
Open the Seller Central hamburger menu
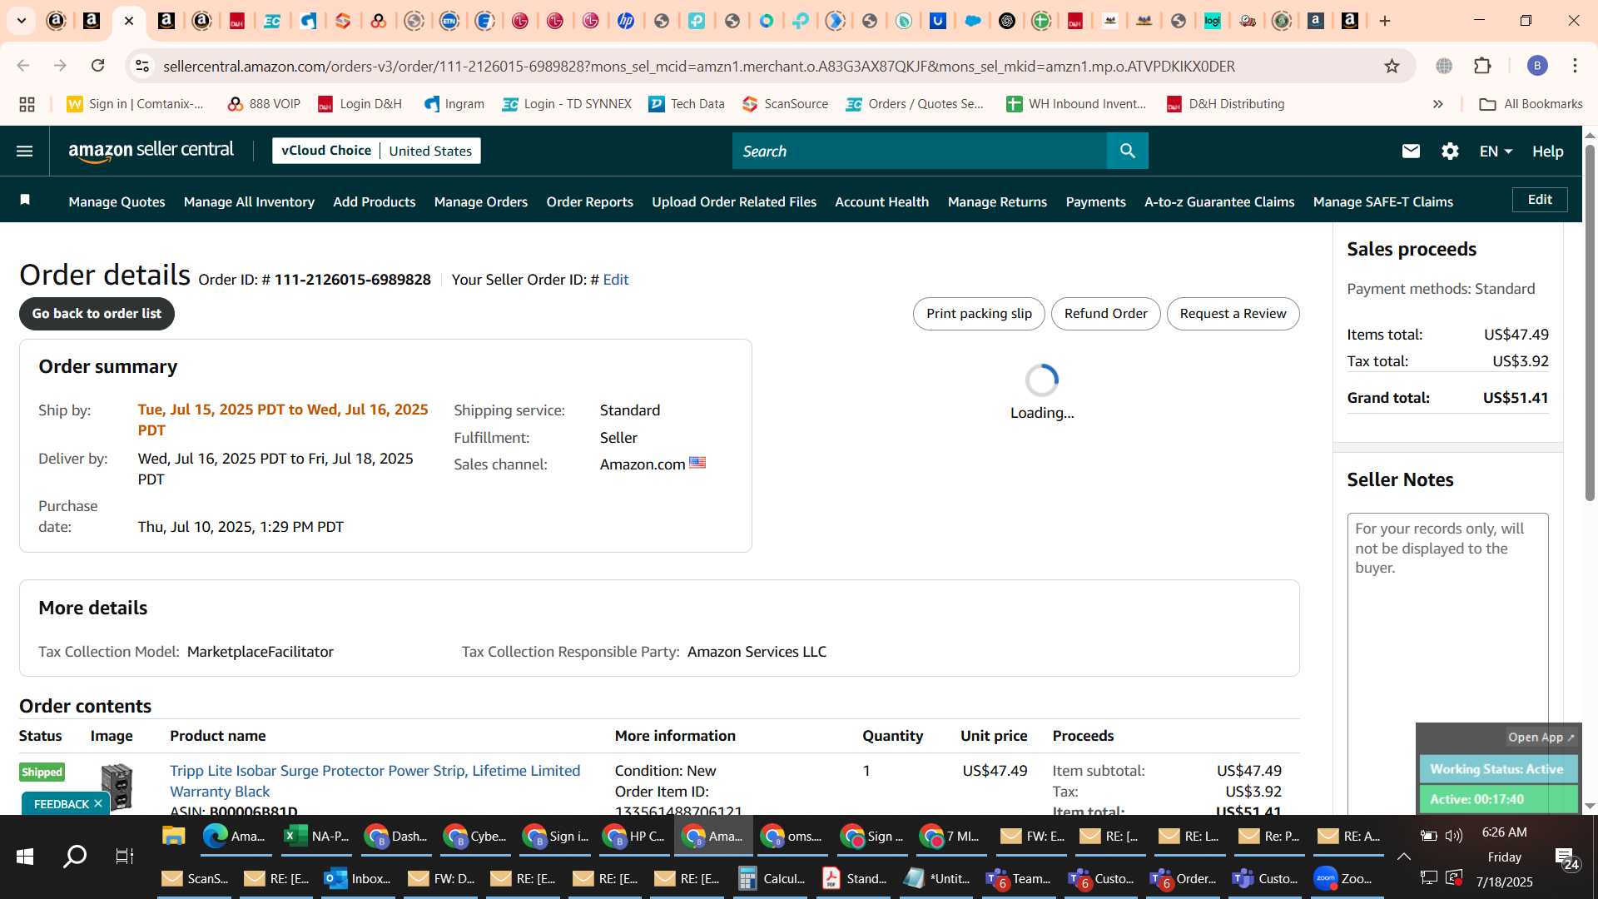click(25, 151)
